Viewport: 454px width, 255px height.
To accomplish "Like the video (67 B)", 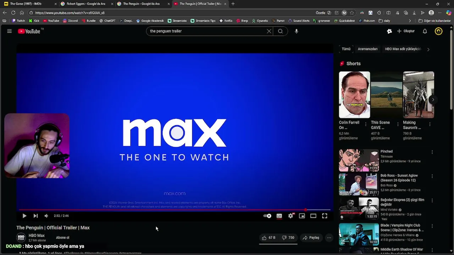I will (269, 238).
